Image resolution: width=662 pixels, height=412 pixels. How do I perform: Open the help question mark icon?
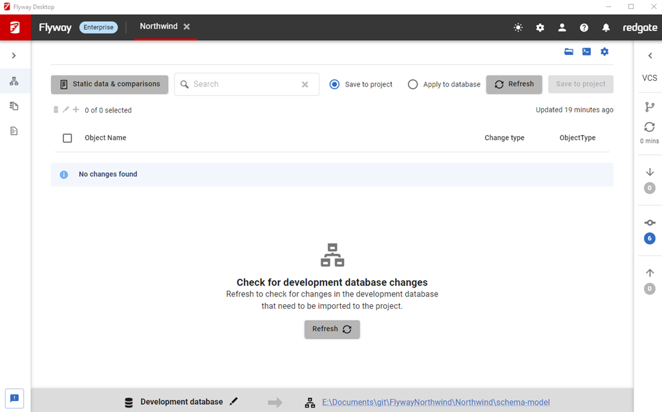point(584,28)
